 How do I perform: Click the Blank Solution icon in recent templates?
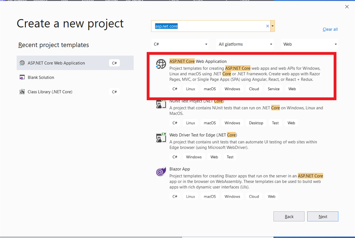coord(22,77)
